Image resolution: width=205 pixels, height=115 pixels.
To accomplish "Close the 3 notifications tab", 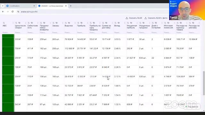I will coord(34,6).
